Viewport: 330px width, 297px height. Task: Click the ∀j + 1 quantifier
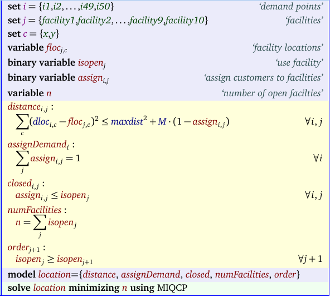[x=310, y=259]
